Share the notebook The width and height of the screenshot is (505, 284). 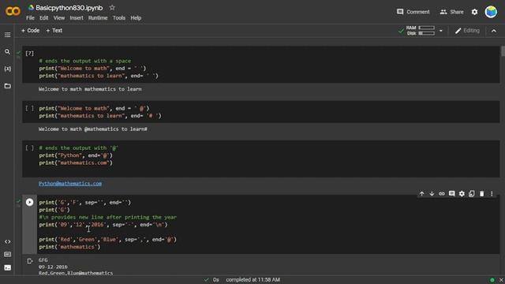coord(451,12)
